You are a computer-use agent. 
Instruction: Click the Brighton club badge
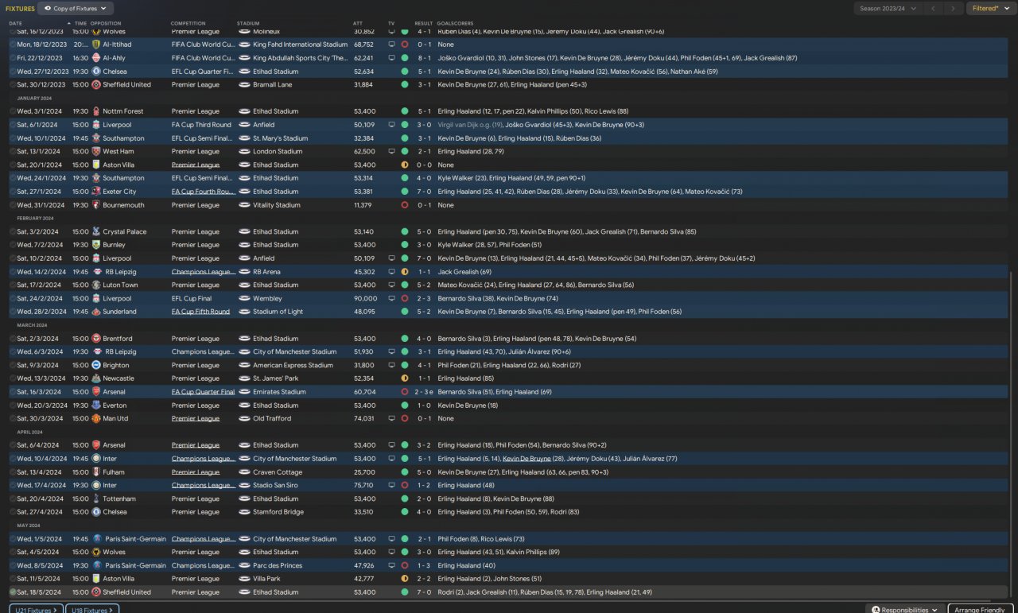coord(96,365)
